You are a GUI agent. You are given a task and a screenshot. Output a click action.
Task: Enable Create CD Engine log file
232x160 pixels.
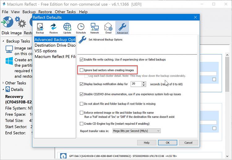[81, 123]
